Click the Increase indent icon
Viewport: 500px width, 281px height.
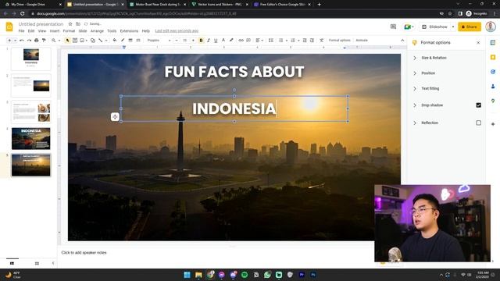312,41
